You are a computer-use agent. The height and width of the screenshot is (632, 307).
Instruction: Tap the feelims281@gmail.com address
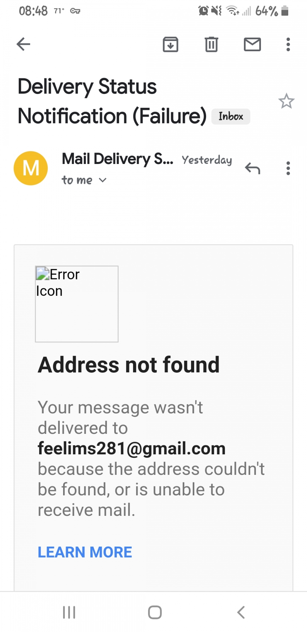pyautogui.click(x=132, y=448)
